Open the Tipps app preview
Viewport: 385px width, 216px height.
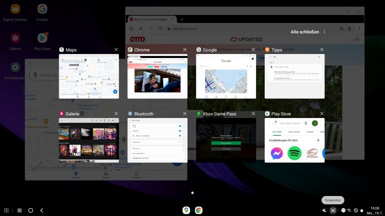click(x=295, y=76)
